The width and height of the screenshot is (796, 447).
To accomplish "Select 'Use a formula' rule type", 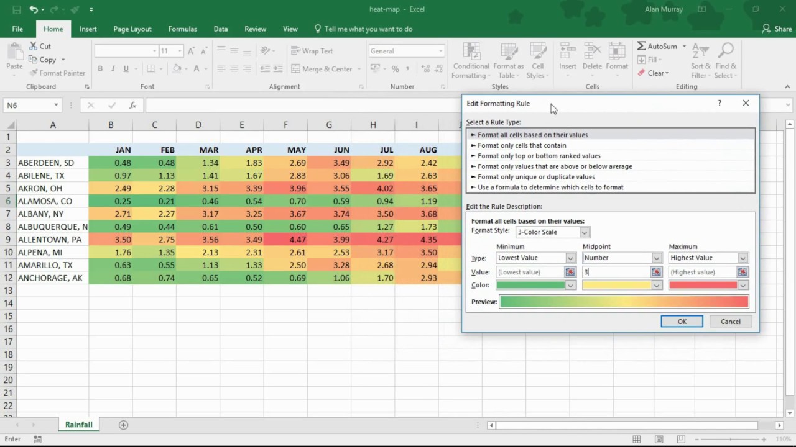I will click(x=550, y=187).
